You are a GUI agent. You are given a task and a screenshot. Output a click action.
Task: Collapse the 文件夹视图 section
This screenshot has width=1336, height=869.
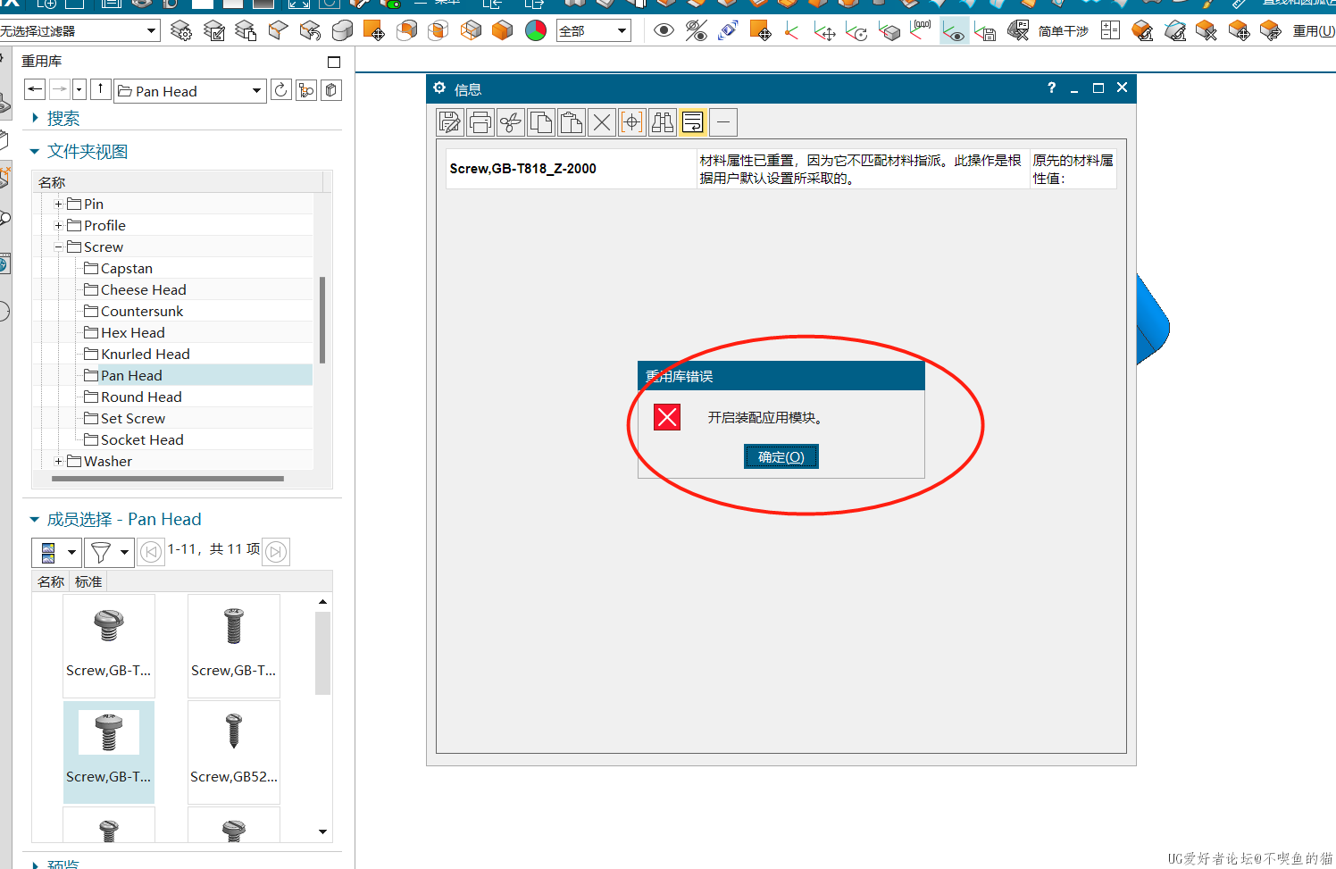point(35,152)
